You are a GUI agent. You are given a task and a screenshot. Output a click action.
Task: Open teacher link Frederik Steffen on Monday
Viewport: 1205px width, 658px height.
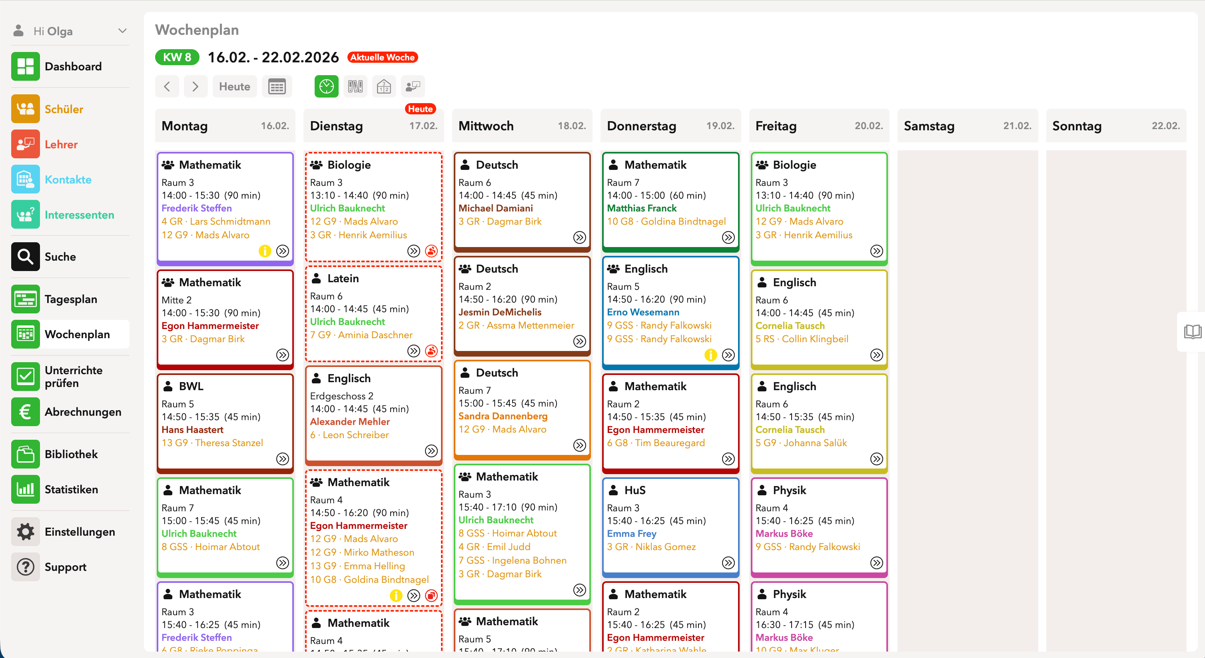click(196, 208)
